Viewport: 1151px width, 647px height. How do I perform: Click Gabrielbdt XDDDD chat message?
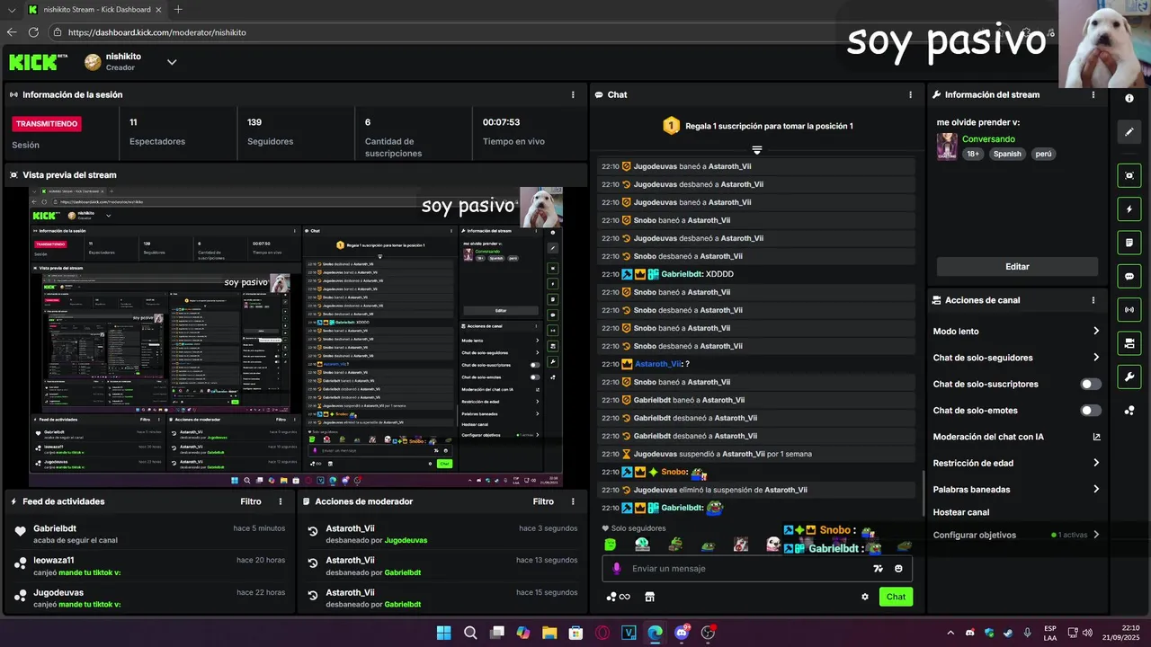coord(757,274)
